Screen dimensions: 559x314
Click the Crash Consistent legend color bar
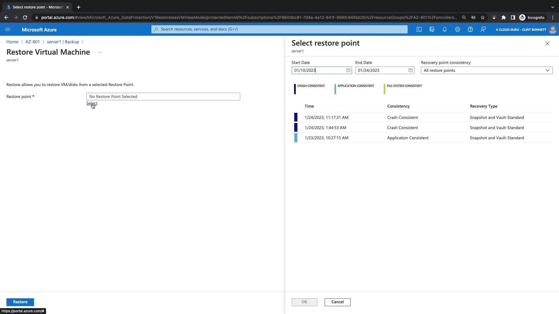click(x=295, y=89)
